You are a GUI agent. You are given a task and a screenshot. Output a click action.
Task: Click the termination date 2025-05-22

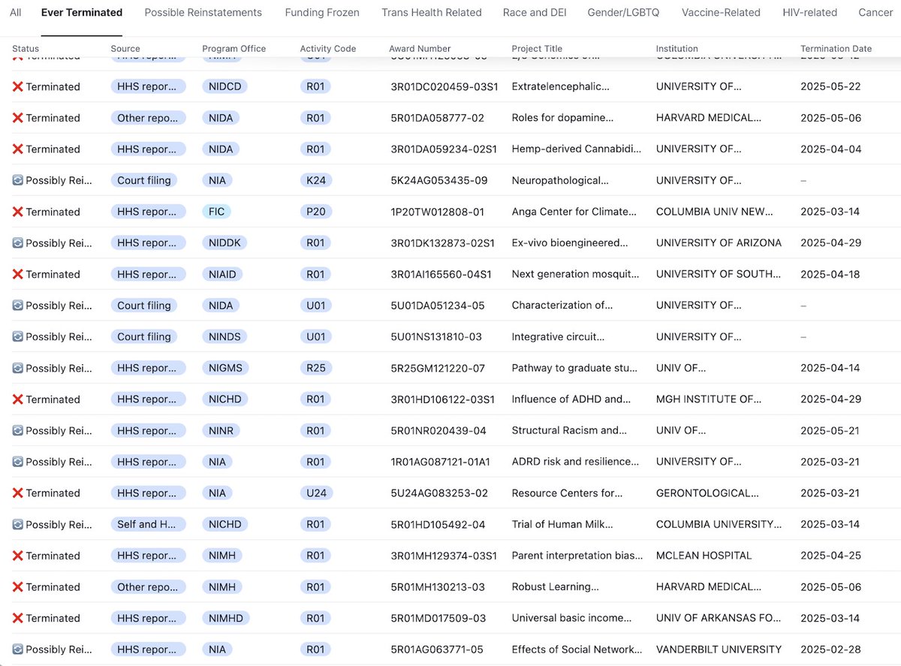pos(830,86)
